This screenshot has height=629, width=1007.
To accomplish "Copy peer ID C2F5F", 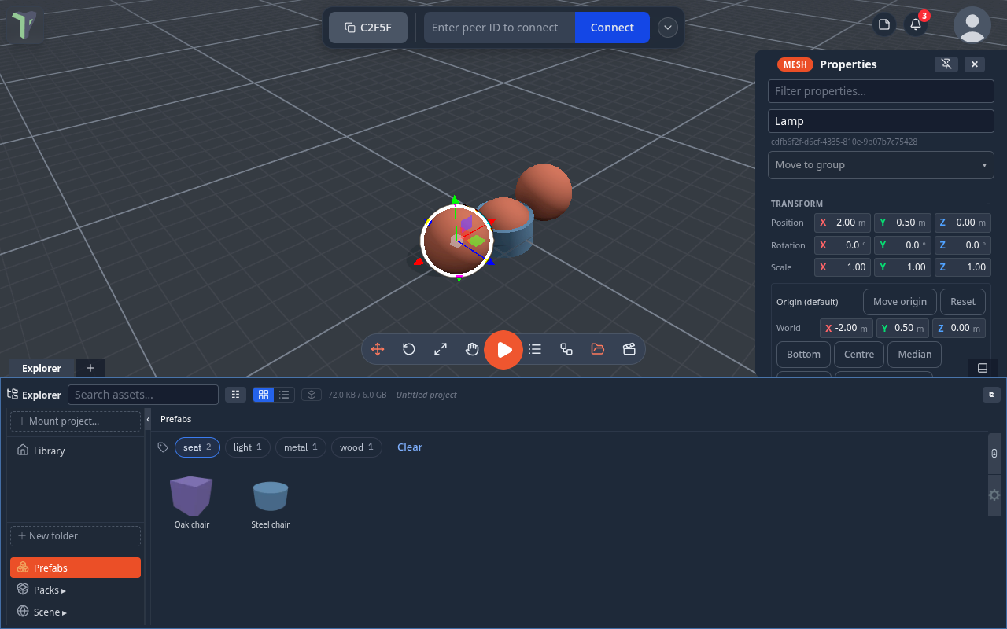I will coord(368,28).
